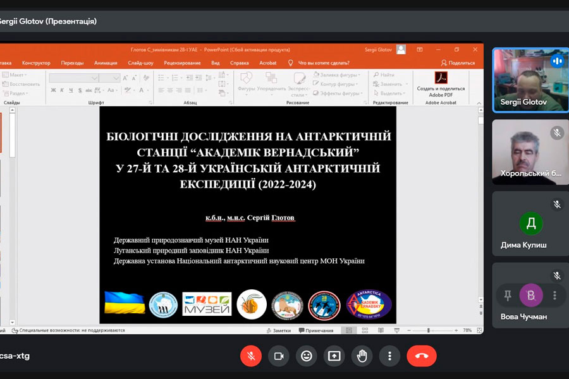Viewport: 569px width, 379px height.
Task: Switch to the Анимация ribbon tab
Action: pos(106,63)
